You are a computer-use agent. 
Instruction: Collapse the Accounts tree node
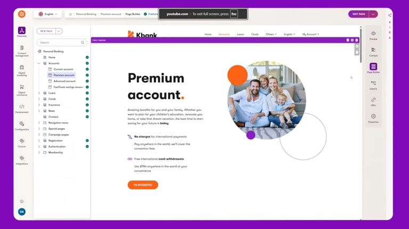39,63
